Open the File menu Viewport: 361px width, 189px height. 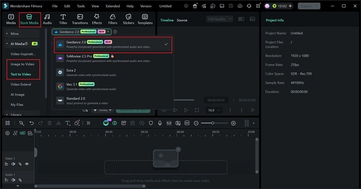(x=55, y=6)
